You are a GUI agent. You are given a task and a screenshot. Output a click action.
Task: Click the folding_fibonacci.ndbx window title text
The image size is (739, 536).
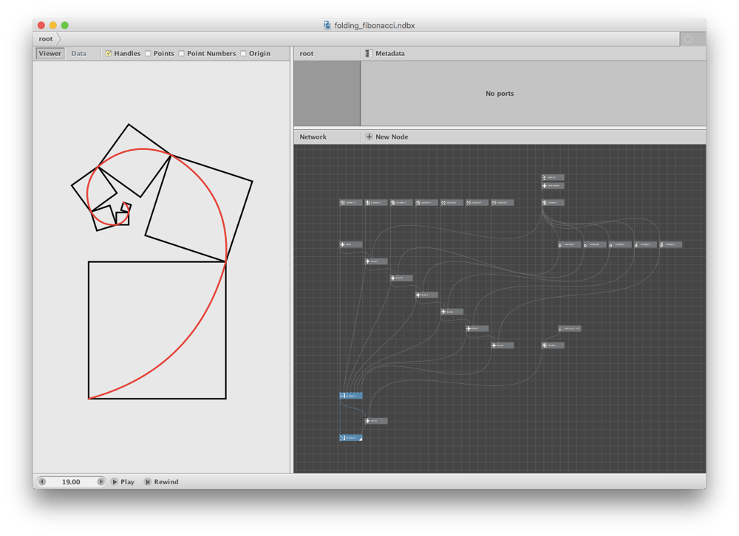click(375, 25)
